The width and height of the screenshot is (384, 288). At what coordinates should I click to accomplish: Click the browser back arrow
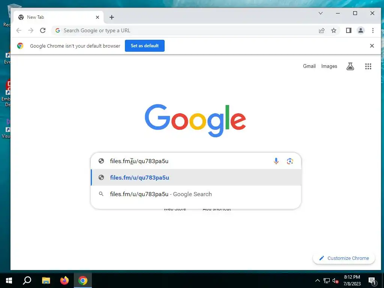point(19,30)
